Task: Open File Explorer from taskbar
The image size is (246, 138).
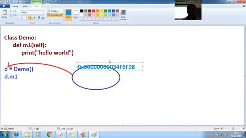Action: point(27,135)
